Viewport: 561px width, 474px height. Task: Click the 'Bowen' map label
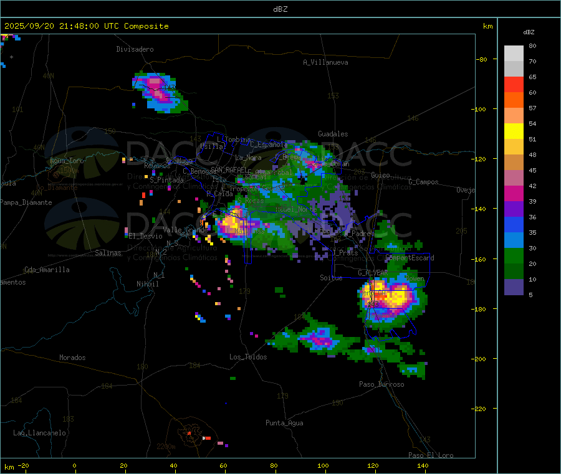415,278
